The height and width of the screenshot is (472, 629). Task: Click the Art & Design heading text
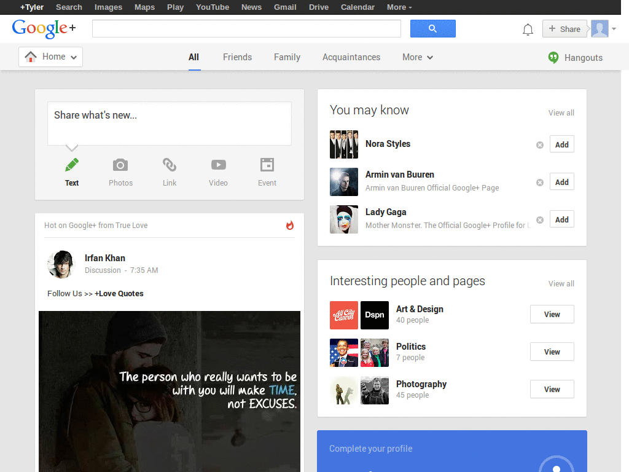click(x=420, y=309)
